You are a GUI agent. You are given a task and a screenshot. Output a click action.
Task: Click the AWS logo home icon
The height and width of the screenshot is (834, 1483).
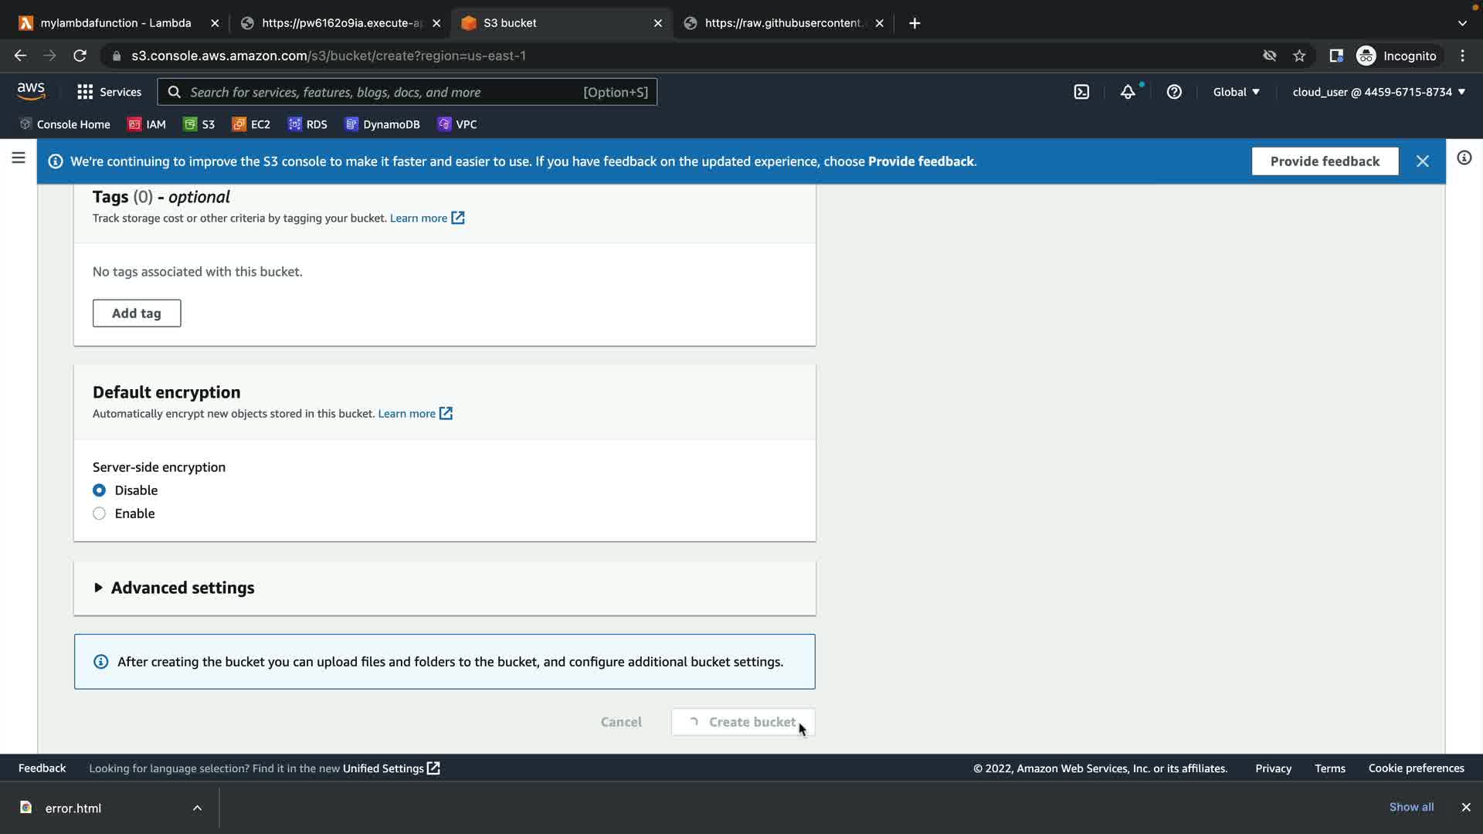tap(31, 91)
